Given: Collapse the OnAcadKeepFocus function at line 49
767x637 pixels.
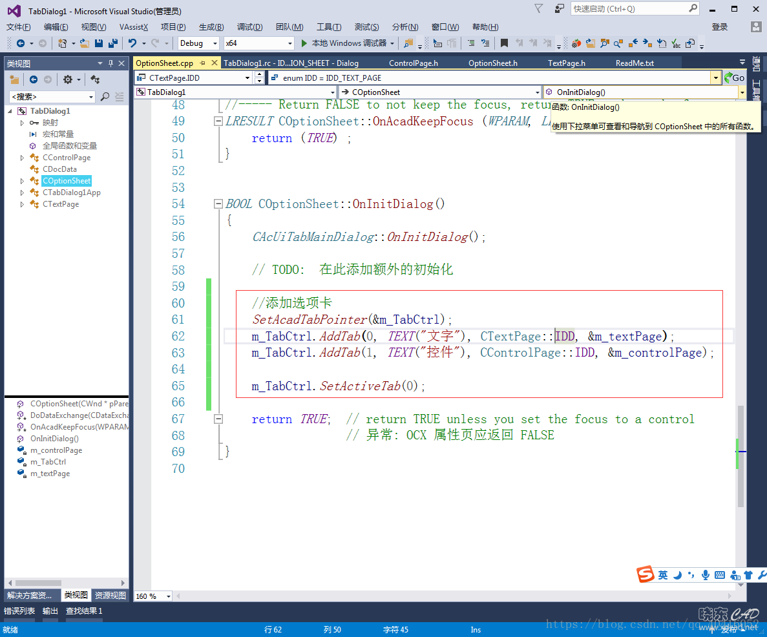Looking at the screenshot, I should click(x=218, y=121).
